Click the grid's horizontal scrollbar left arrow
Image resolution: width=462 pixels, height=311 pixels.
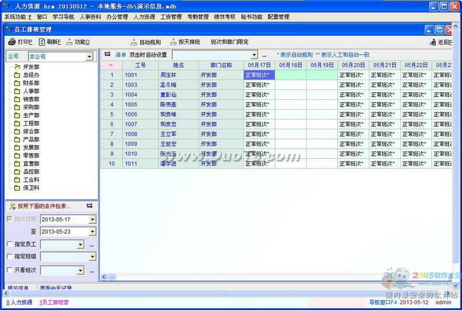(x=105, y=277)
